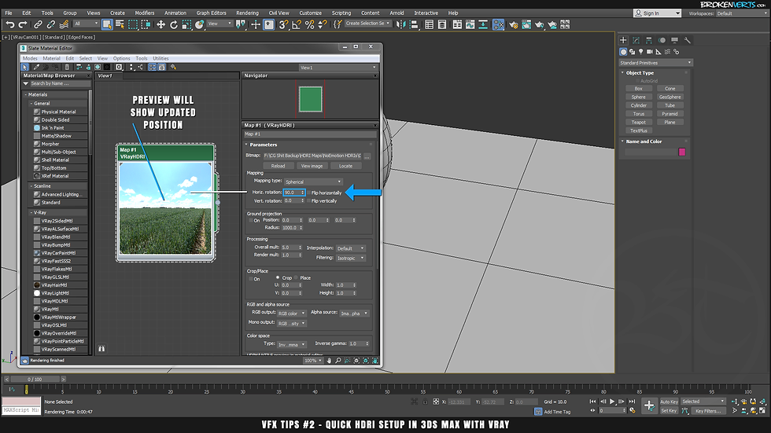Enable Flip horizontally checkbox
Image resolution: width=771 pixels, height=433 pixels.
(x=308, y=193)
